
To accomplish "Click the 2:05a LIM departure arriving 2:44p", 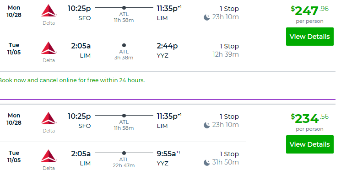I will 81,50.
